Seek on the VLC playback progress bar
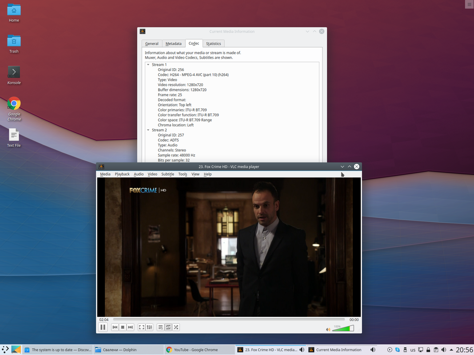 point(229,319)
